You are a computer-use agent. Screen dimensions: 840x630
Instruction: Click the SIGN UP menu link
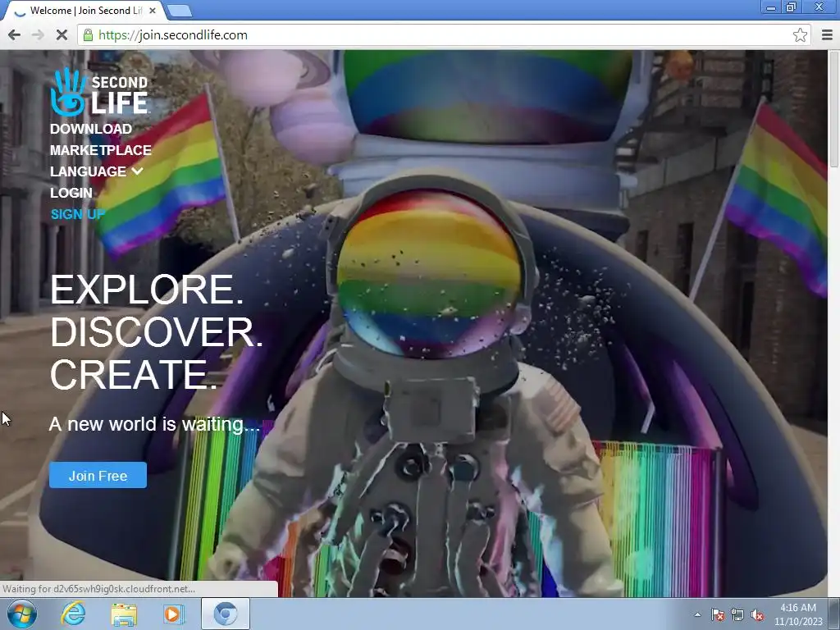pyautogui.click(x=78, y=214)
